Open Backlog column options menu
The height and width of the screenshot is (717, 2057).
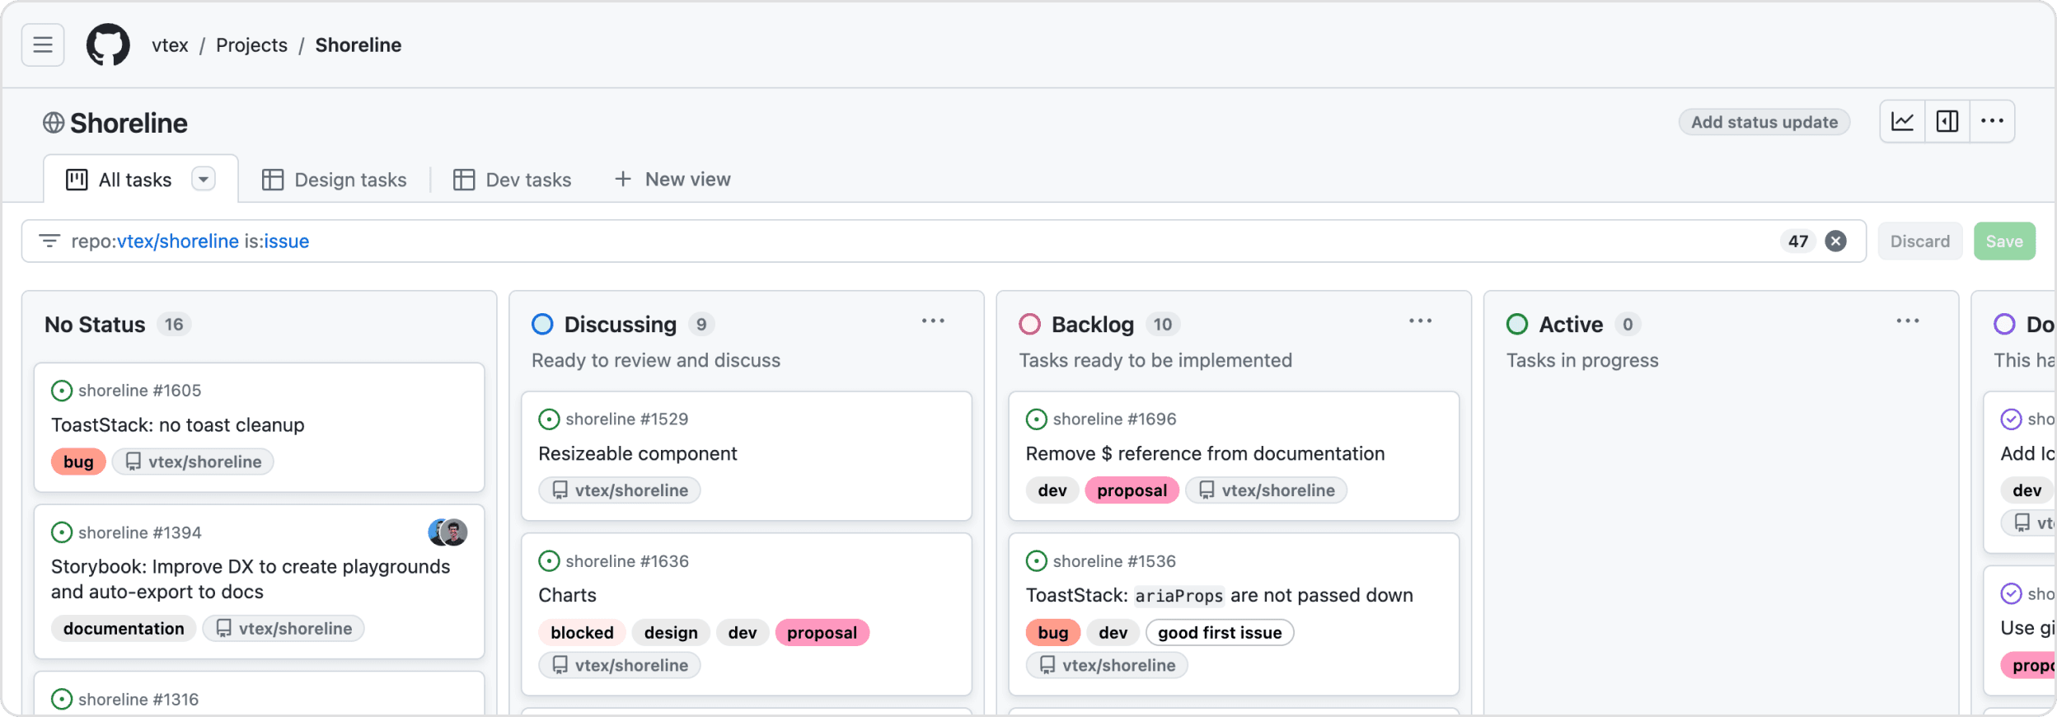[1420, 321]
